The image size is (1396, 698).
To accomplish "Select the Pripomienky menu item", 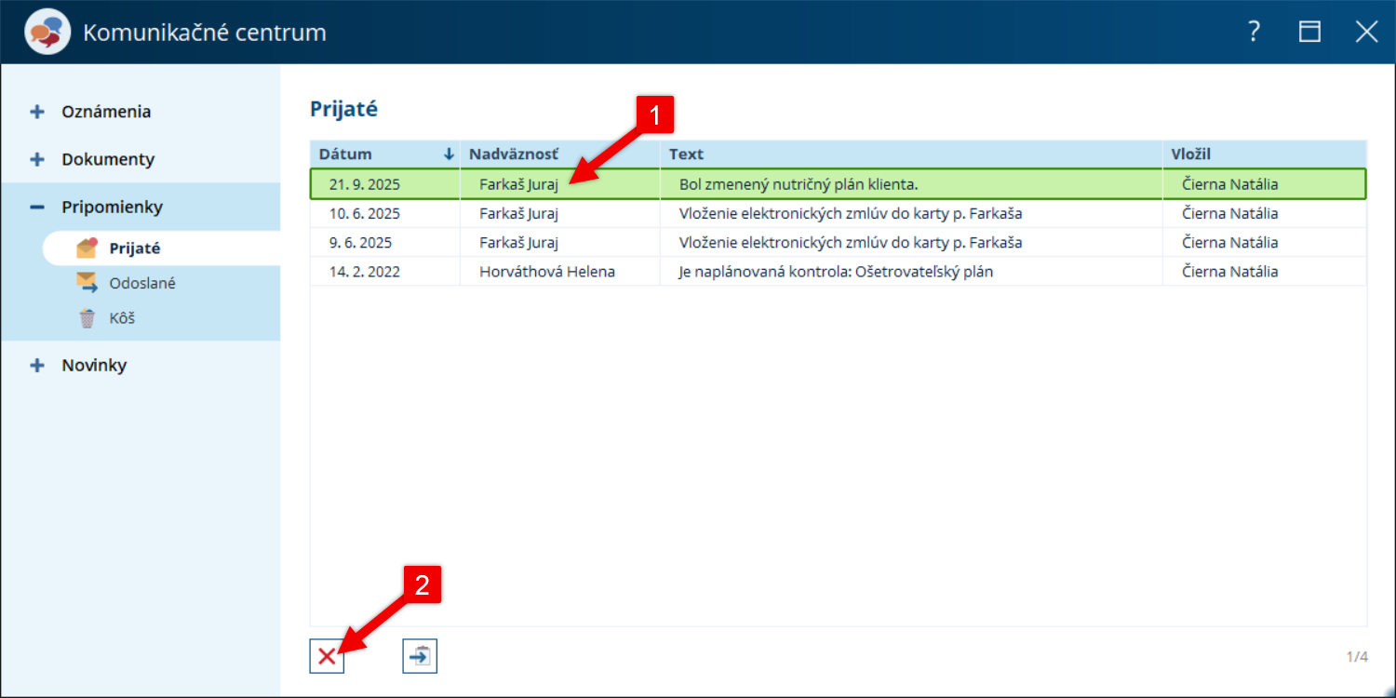I will point(112,207).
